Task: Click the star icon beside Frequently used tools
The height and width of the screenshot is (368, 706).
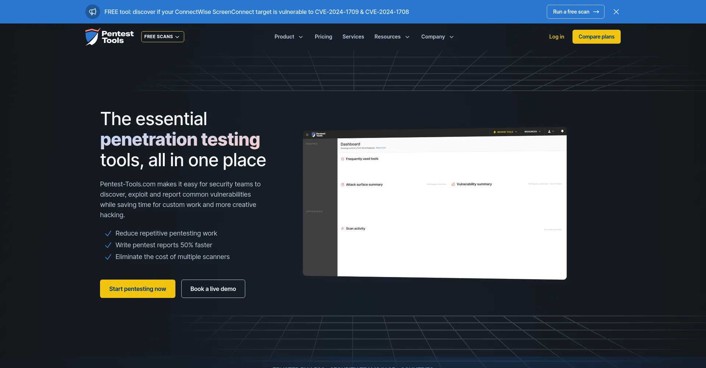Action: coord(343,159)
